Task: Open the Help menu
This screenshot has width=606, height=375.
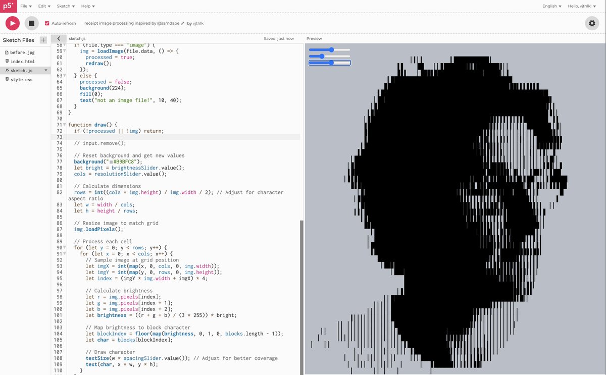Action: tap(87, 6)
